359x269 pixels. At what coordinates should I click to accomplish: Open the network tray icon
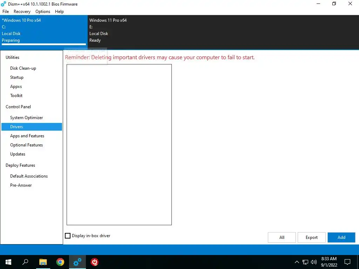click(305, 262)
